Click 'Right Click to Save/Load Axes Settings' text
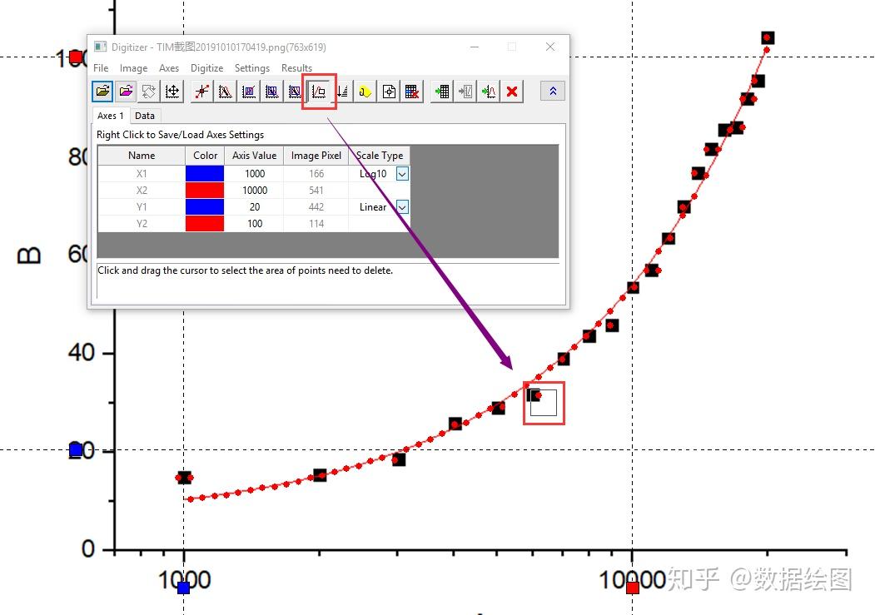Image resolution: width=875 pixels, height=615 pixels. (181, 134)
